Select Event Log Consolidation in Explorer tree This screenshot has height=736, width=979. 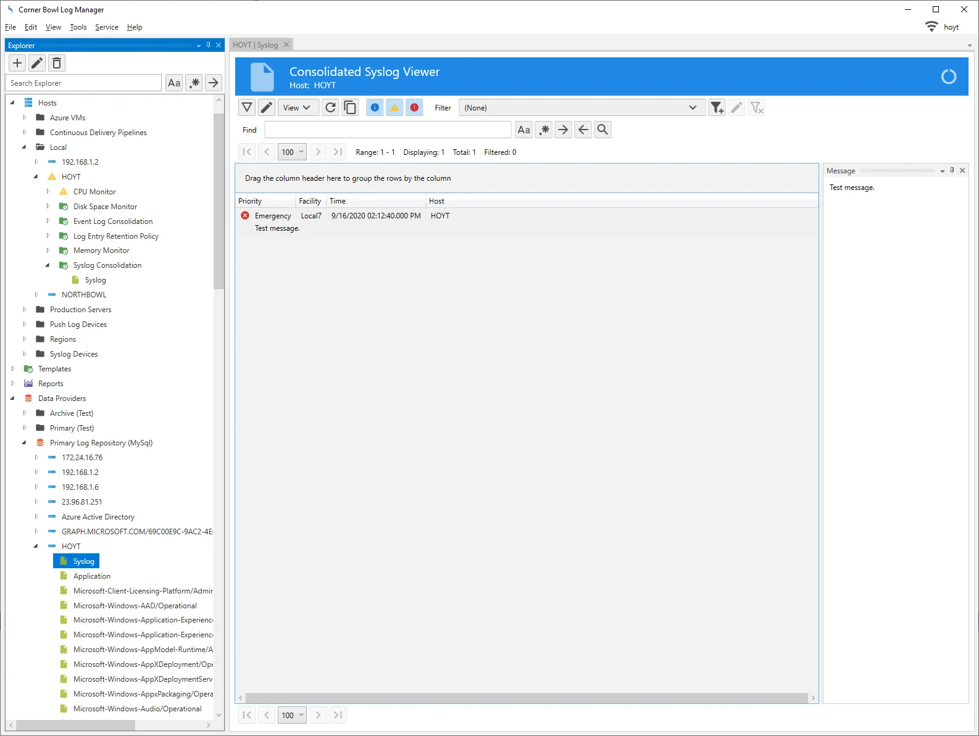[112, 221]
